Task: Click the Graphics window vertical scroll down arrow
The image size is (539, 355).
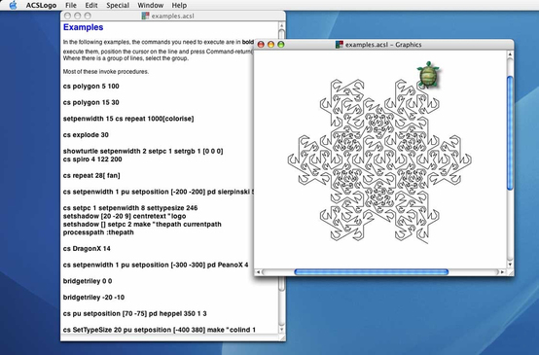Action: click(x=510, y=265)
